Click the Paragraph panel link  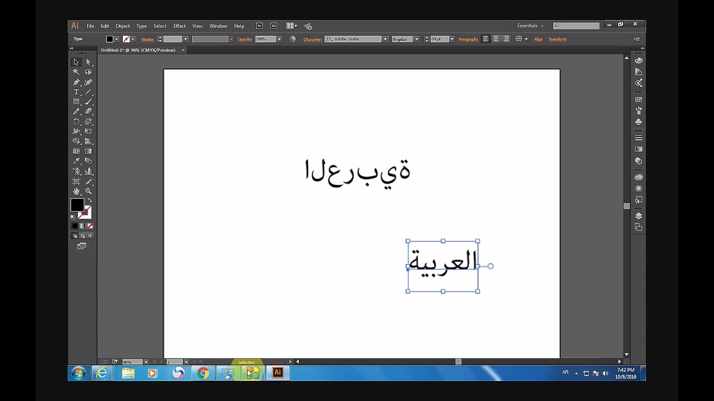coord(468,39)
